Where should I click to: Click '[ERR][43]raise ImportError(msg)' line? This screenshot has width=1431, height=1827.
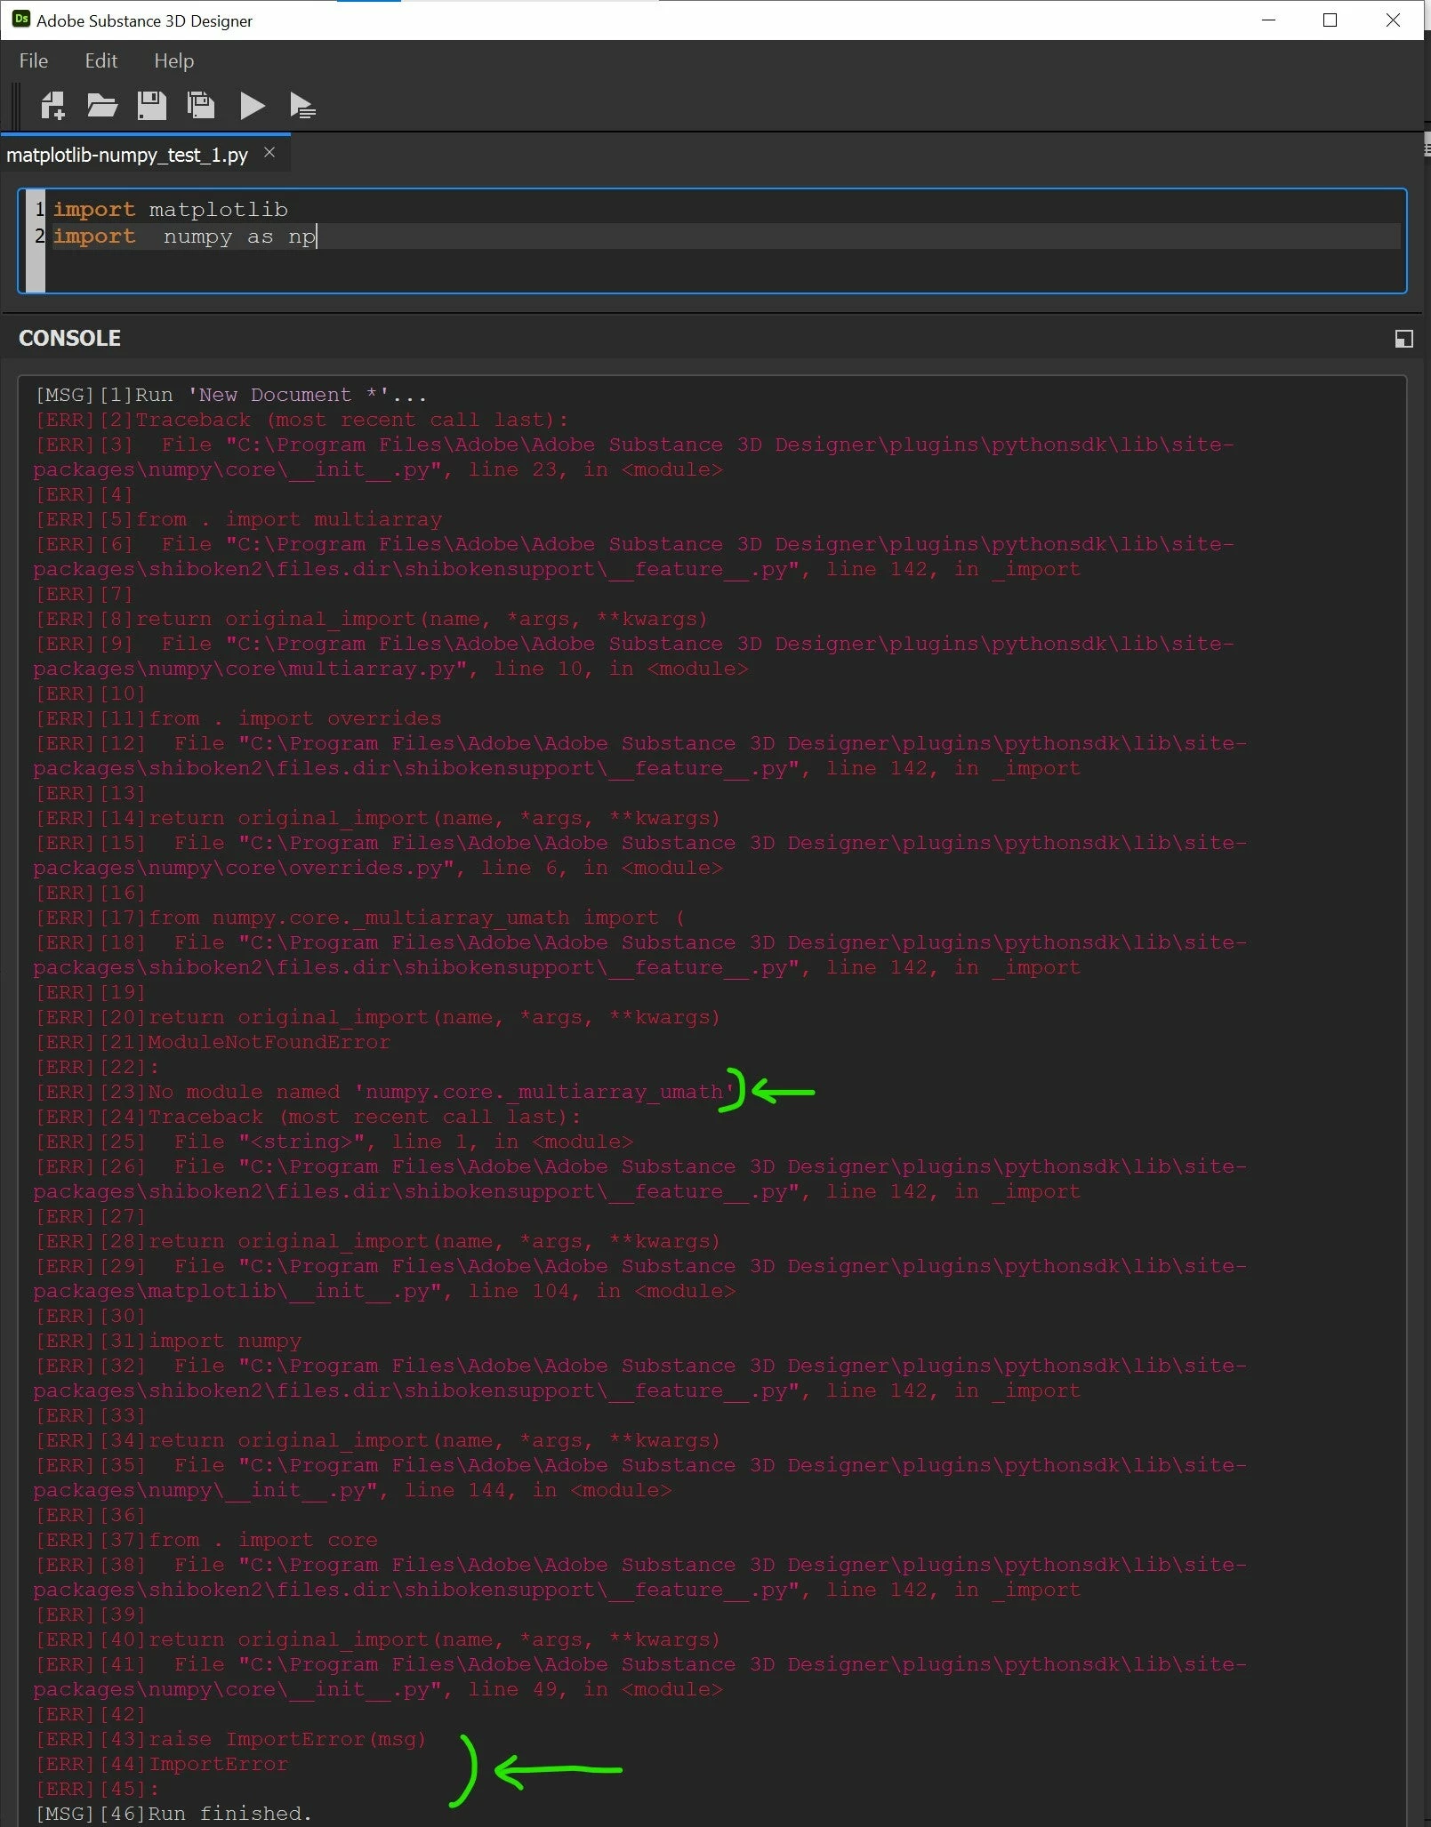230,1739
